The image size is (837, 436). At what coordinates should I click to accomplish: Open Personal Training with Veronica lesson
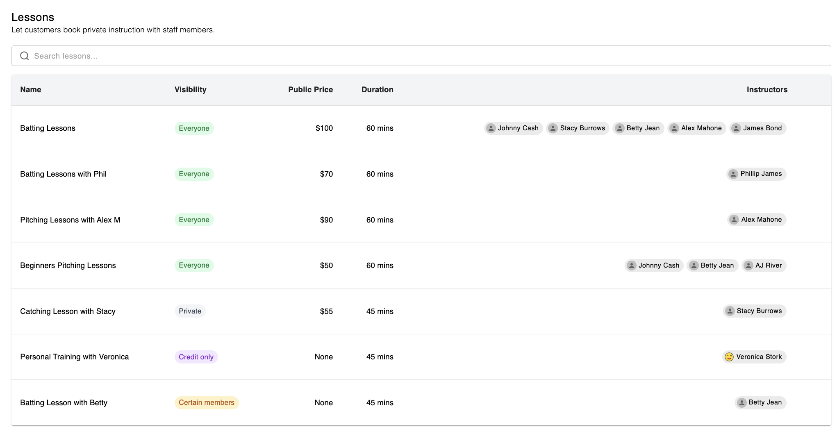point(74,357)
